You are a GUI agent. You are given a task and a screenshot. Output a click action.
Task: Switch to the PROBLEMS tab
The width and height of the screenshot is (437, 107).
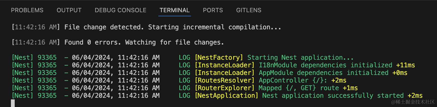[x=27, y=10]
